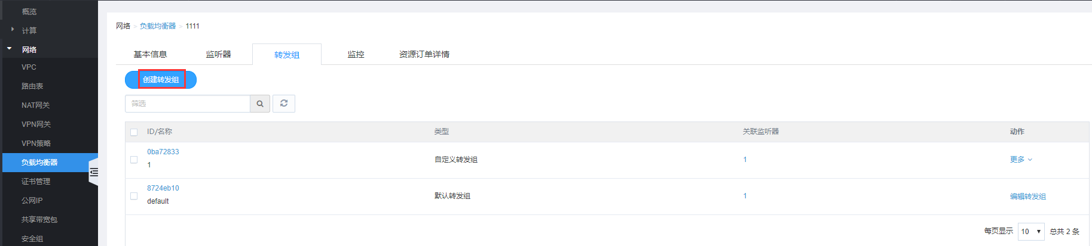Screen dimensions: 1092x246
Task: Switch to the 监听器 tab
Action: [x=218, y=54]
